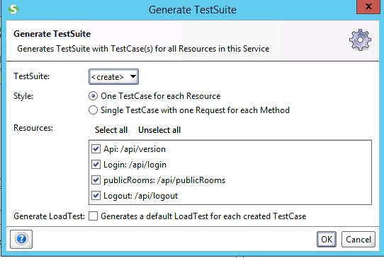Image resolution: width=384 pixels, height=258 pixels.
Task: Uncheck the publicRooms: /api/publicRooms resource
Action: (x=96, y=180)
